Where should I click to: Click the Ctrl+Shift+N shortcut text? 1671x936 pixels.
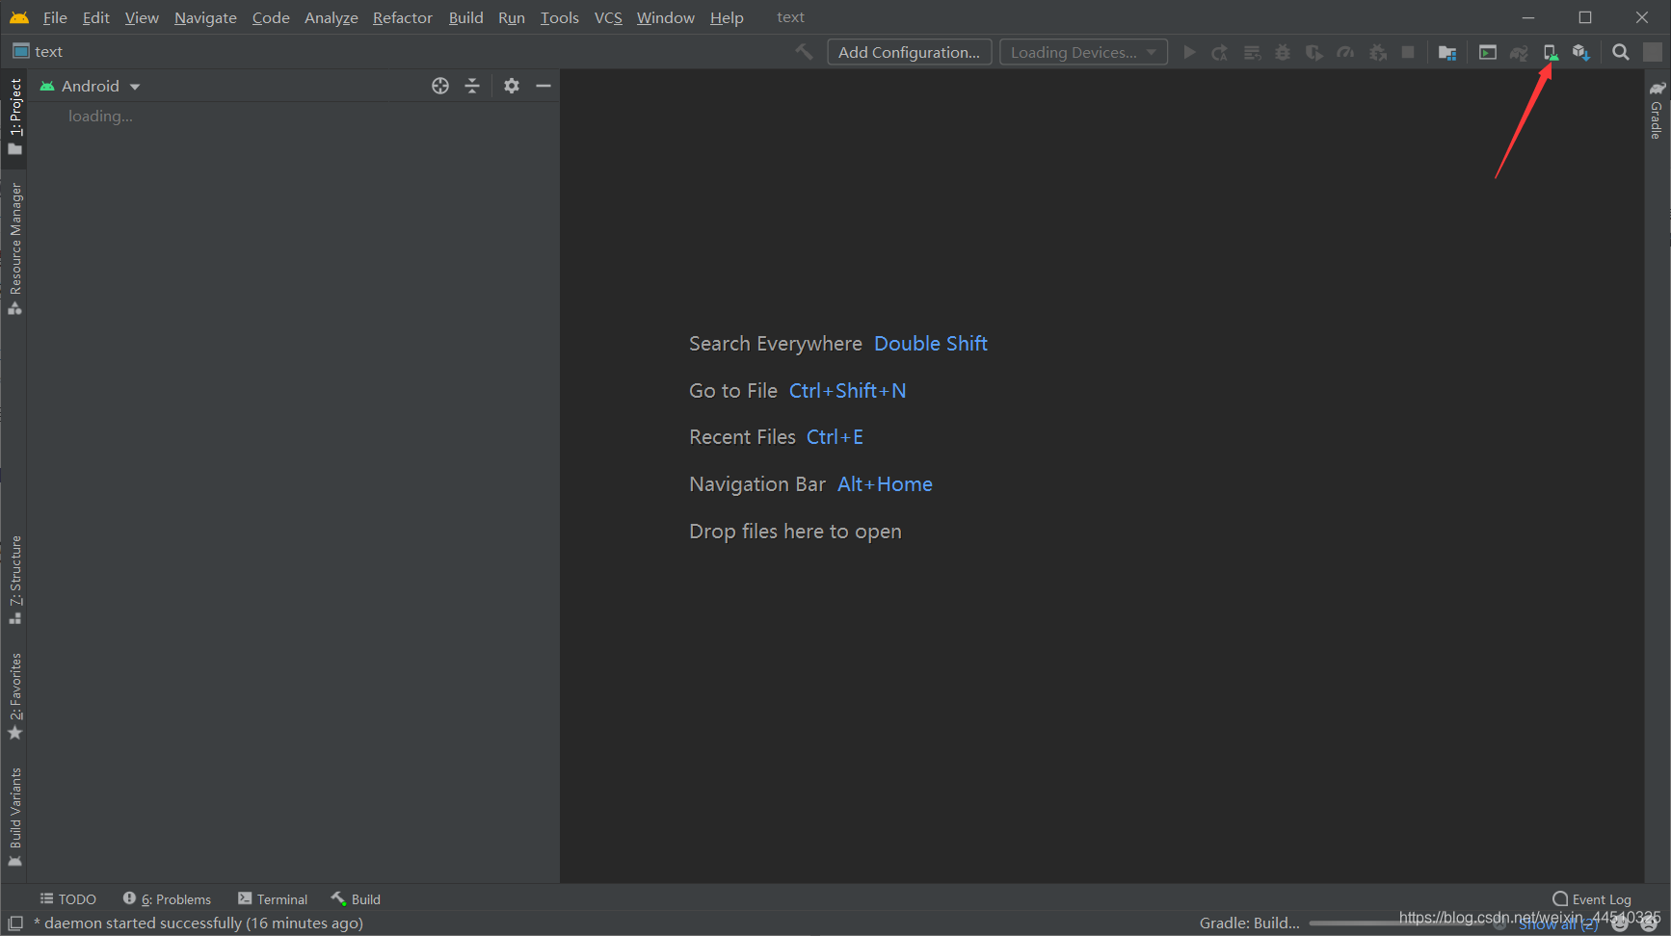(847, 391)
